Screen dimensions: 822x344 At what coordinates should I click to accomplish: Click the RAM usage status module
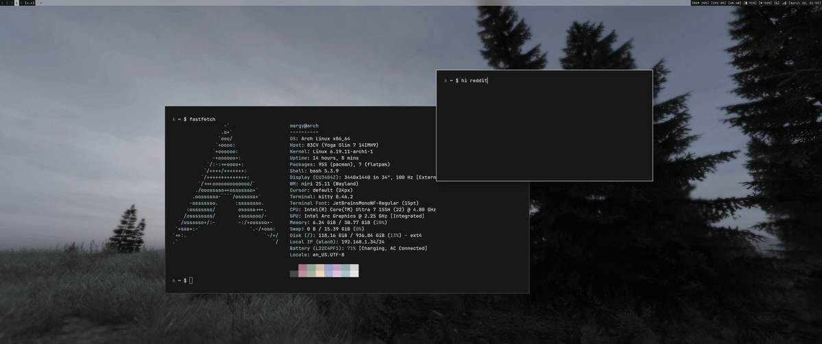click(x=701, y=3)
